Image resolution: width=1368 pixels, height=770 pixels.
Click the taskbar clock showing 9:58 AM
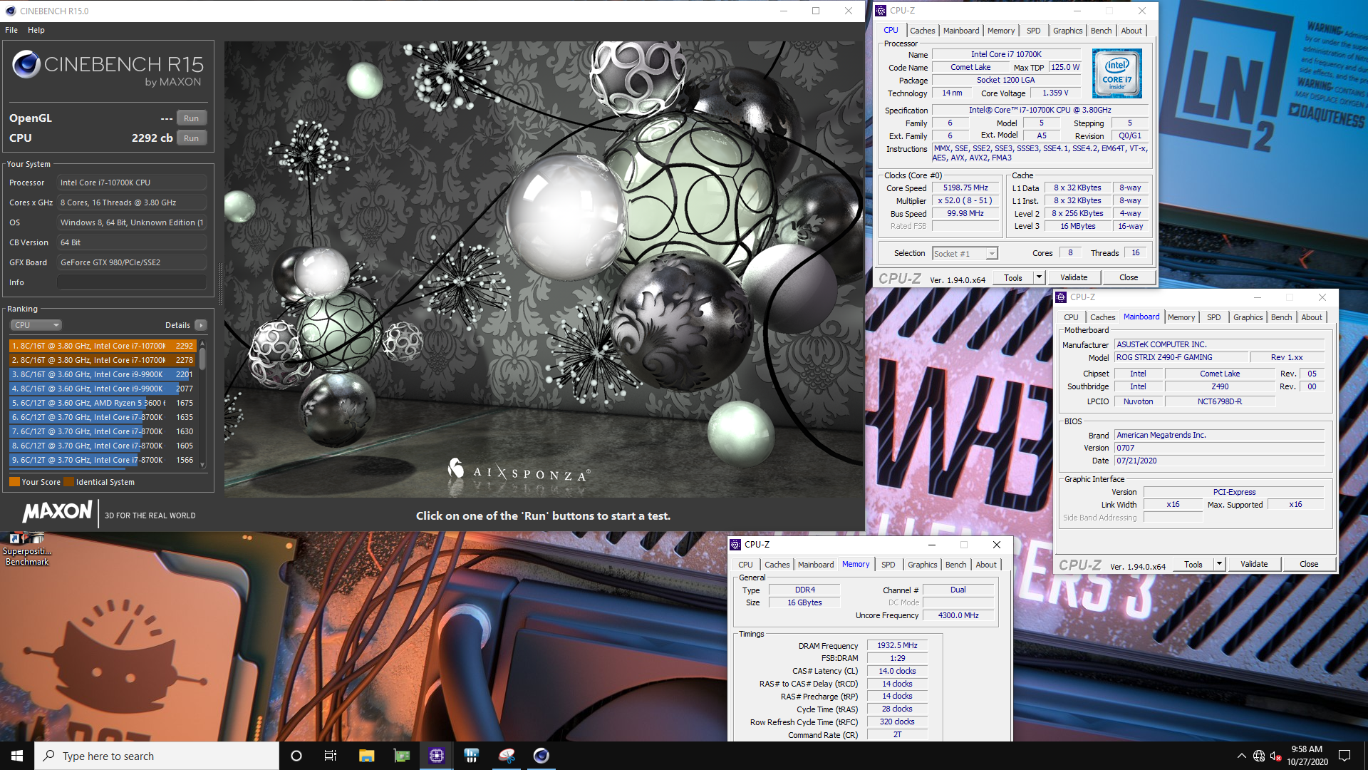tap(1307, 756)
